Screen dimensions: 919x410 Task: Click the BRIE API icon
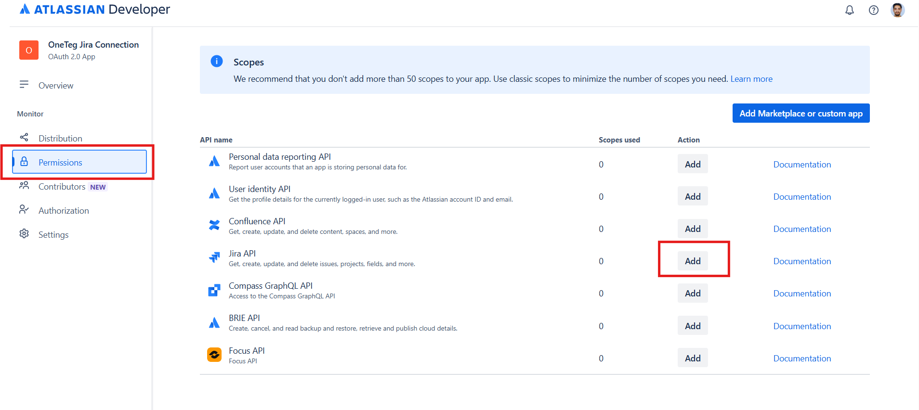(x=214, y=322)
